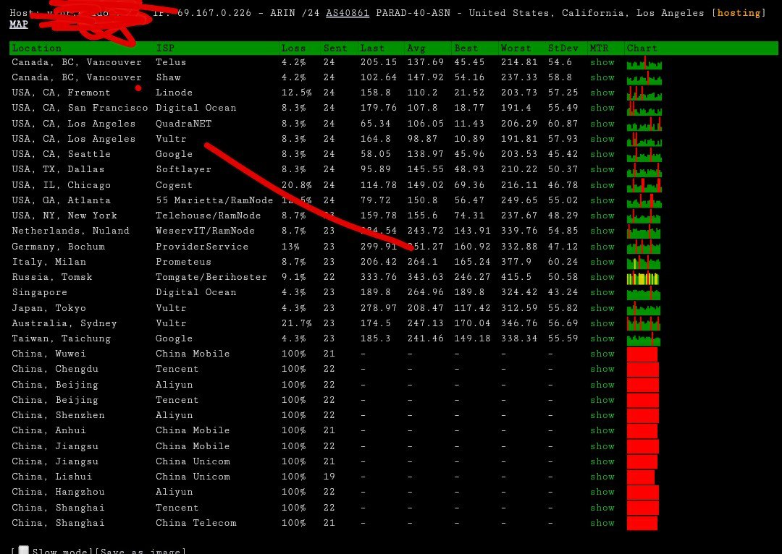Click the ISP column header

[x=165, y=48]
